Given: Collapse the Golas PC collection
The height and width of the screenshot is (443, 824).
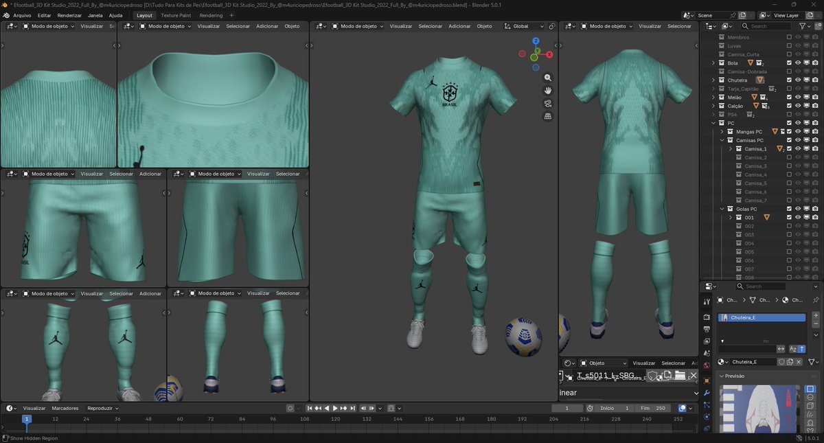Looking at the screenshot, I should (x=722, y=209).
